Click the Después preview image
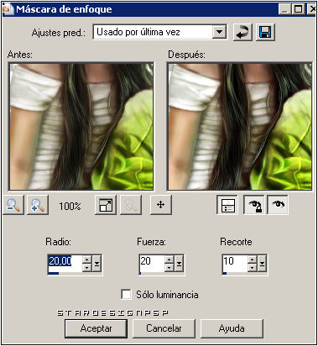This screenshot has width=318, height=346. coord(240,127)
